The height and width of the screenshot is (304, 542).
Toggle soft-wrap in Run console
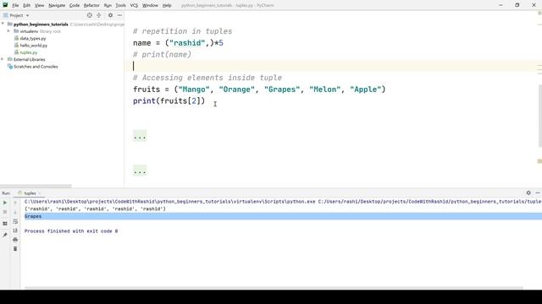click(15, 221)
